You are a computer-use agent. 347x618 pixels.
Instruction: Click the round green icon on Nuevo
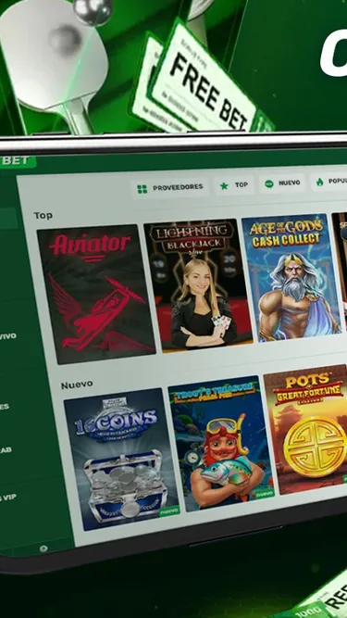click(x=269, y=183)
